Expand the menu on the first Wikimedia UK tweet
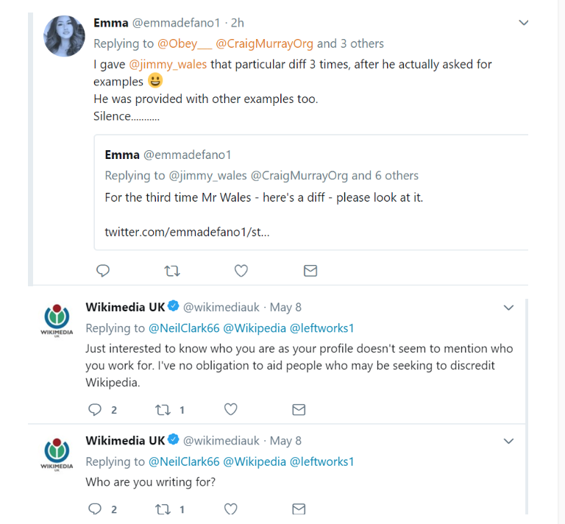 point(508,308)
